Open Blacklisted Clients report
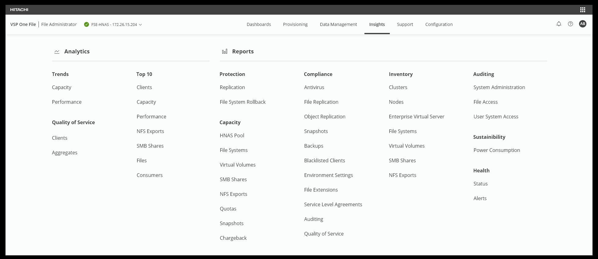 pyautogui.click(x=325, y=160)
